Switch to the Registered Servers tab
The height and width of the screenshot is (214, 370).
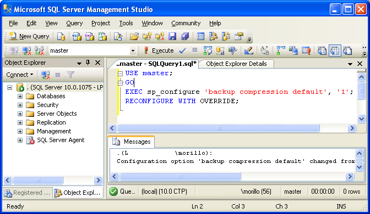(28, 193)
